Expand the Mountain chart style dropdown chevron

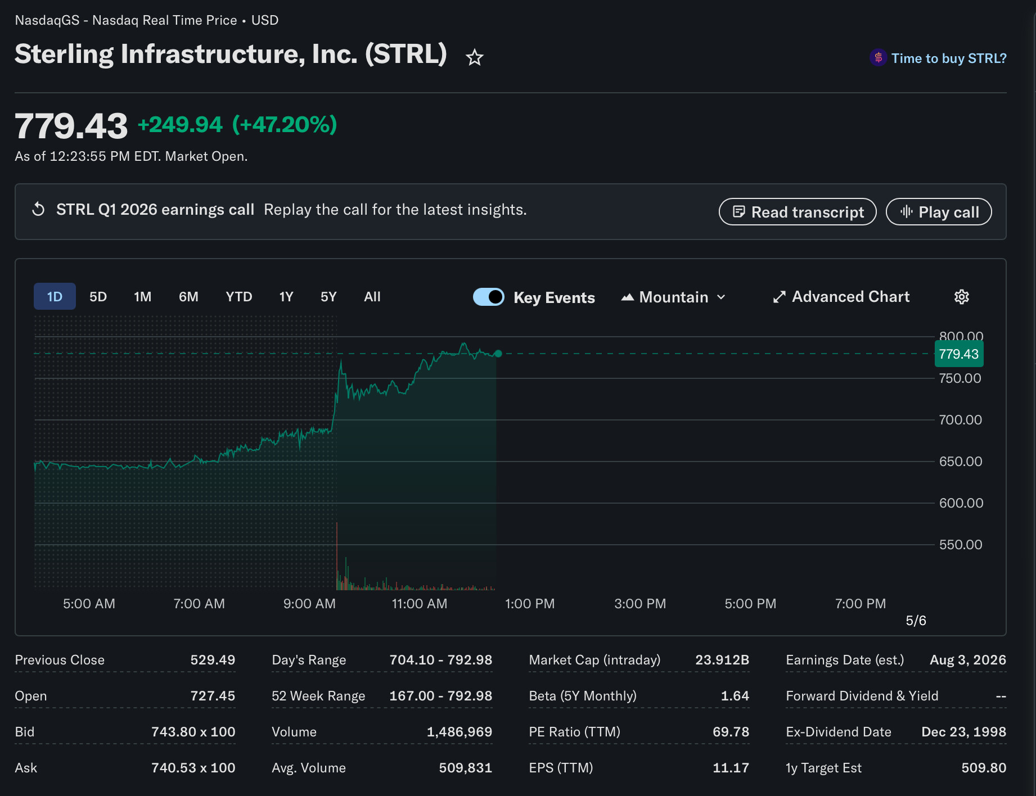click(x=721, y=297)
